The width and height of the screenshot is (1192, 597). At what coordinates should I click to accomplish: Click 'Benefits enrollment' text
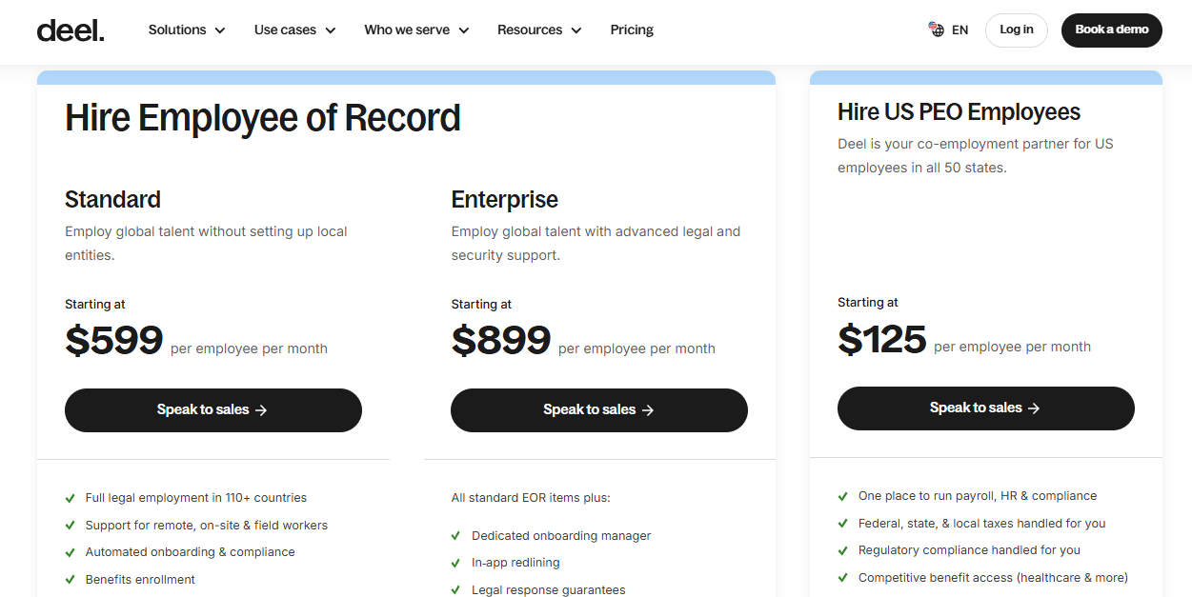[x=140, y=580]
